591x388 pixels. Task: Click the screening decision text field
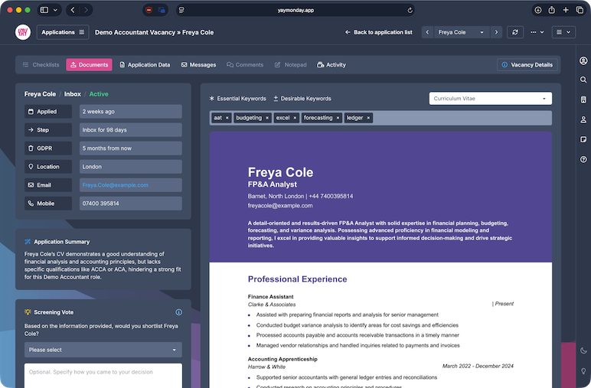pos(103,375)
